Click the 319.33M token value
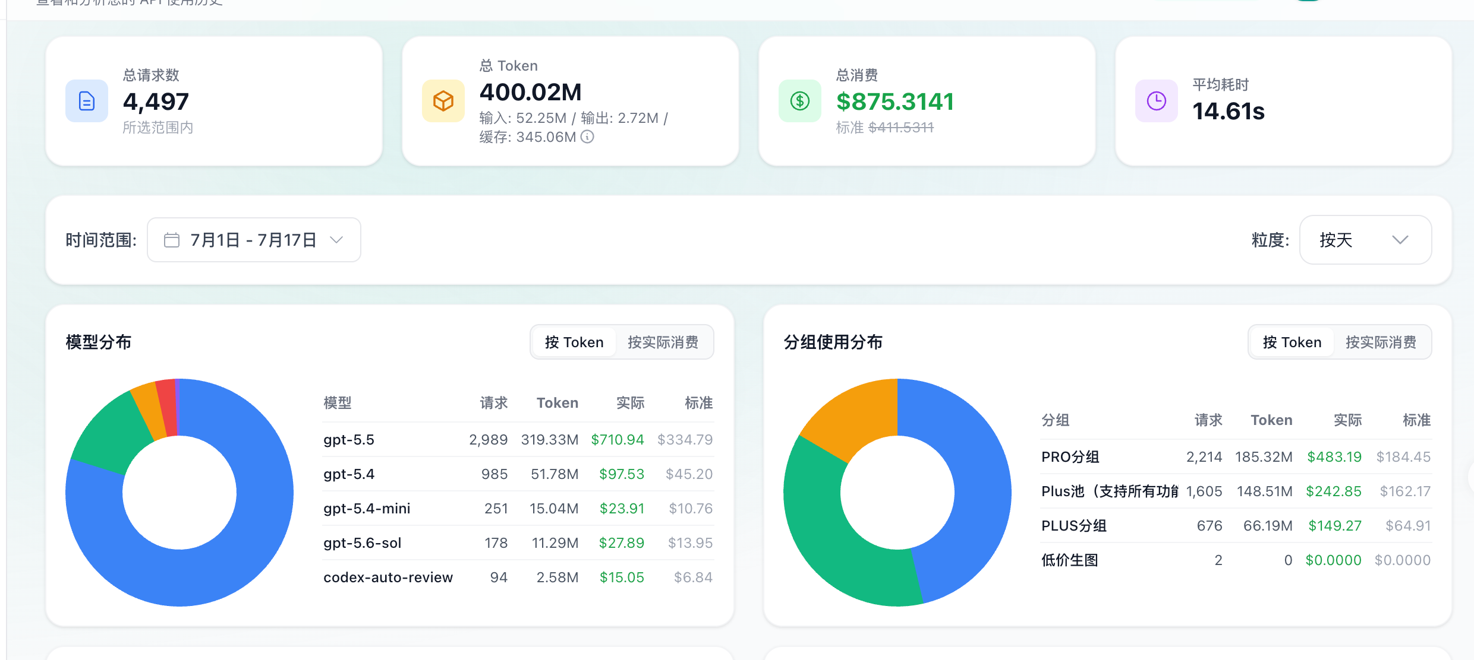The height and width of the screenshot is (660, 1474). [x=550, y=440]
